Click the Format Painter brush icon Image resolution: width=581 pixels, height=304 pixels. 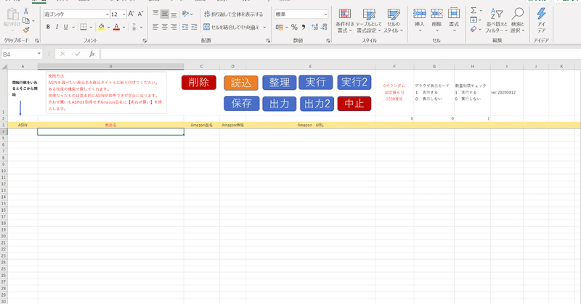point(26,30)
